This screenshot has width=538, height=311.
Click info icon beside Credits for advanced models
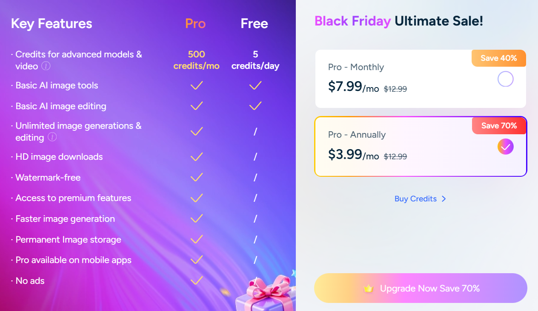(x=46, y=66)
